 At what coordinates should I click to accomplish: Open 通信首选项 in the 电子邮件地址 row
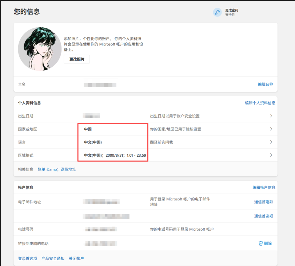coord(264,202)
